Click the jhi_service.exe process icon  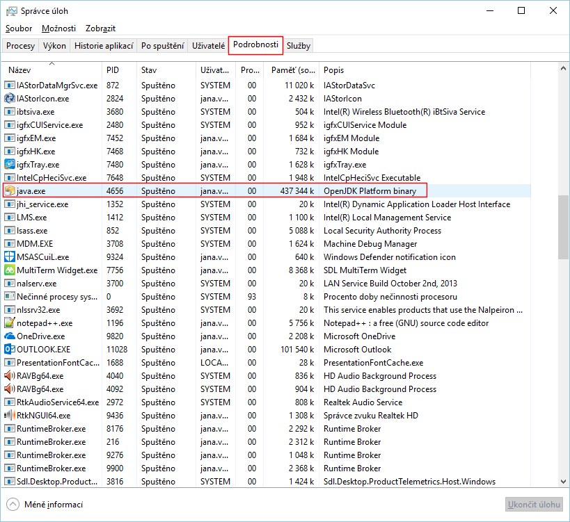click(x=10, y=204)
